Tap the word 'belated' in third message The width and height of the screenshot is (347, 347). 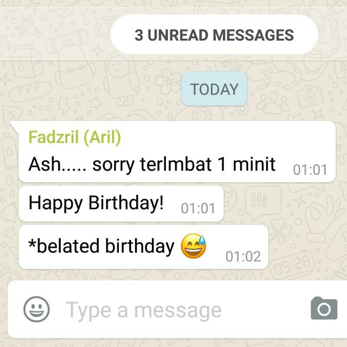pos(68,246)
